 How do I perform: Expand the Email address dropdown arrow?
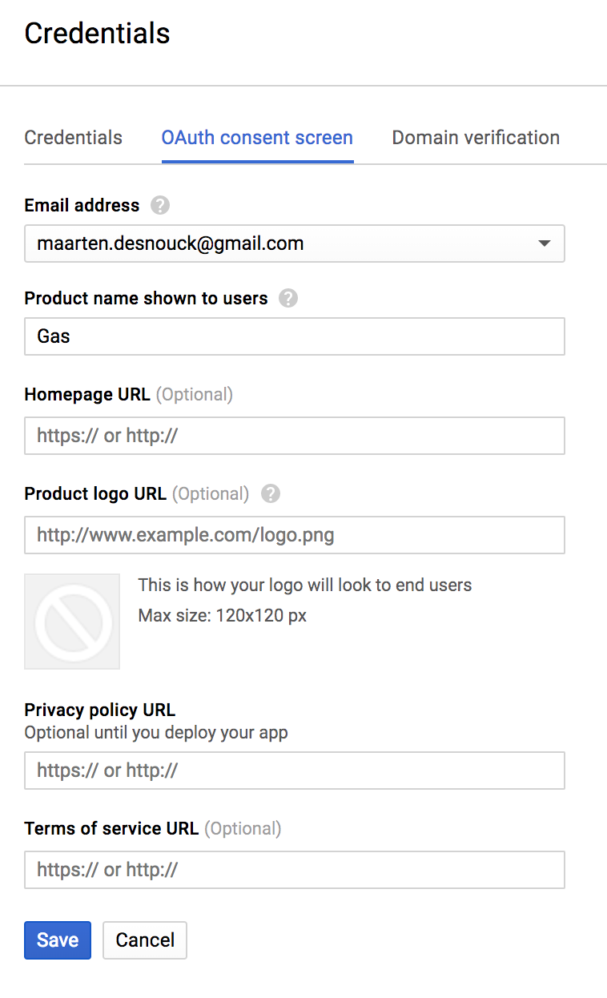(545, 243)
